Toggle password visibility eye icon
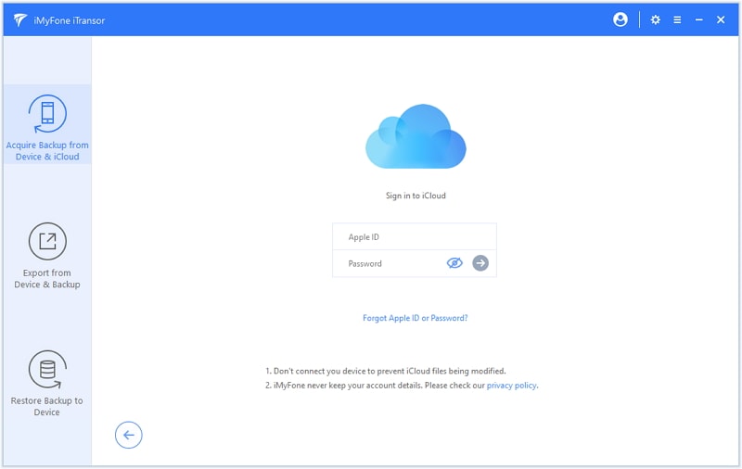This screenshot has width=742, height=469. click(x=454, y=263)
